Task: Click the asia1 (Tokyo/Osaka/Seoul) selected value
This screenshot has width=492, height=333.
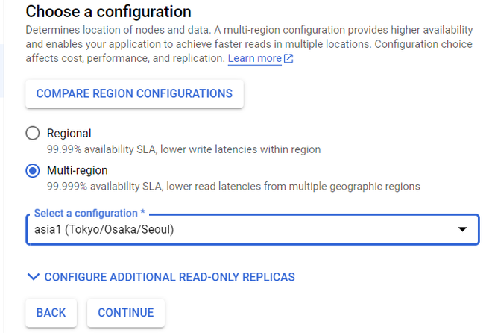Action: tap(104, 230)
